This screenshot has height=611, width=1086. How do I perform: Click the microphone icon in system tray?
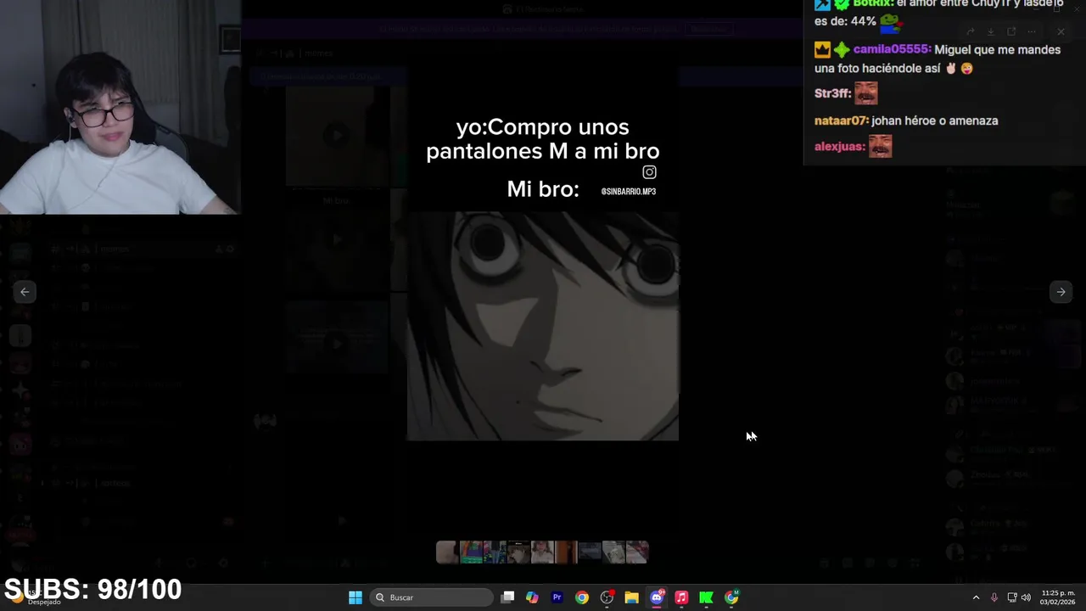[x=994, y=597]
